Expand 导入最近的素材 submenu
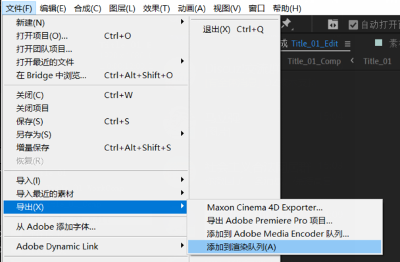 [95, 194]
